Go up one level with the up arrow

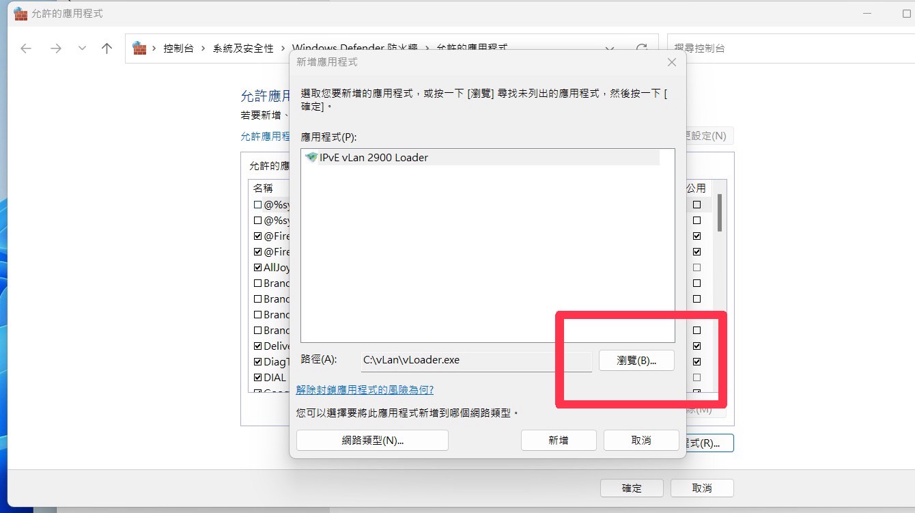107,48
